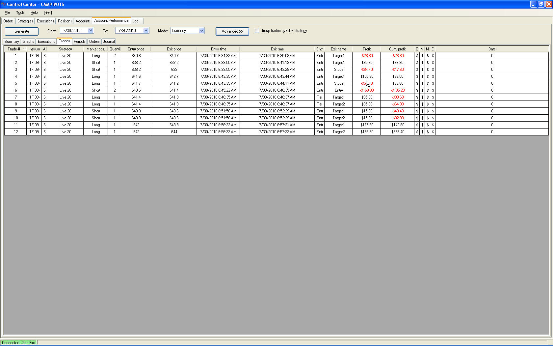
Task: Sort by Exit price column header
Action: (x=174, y=49)
